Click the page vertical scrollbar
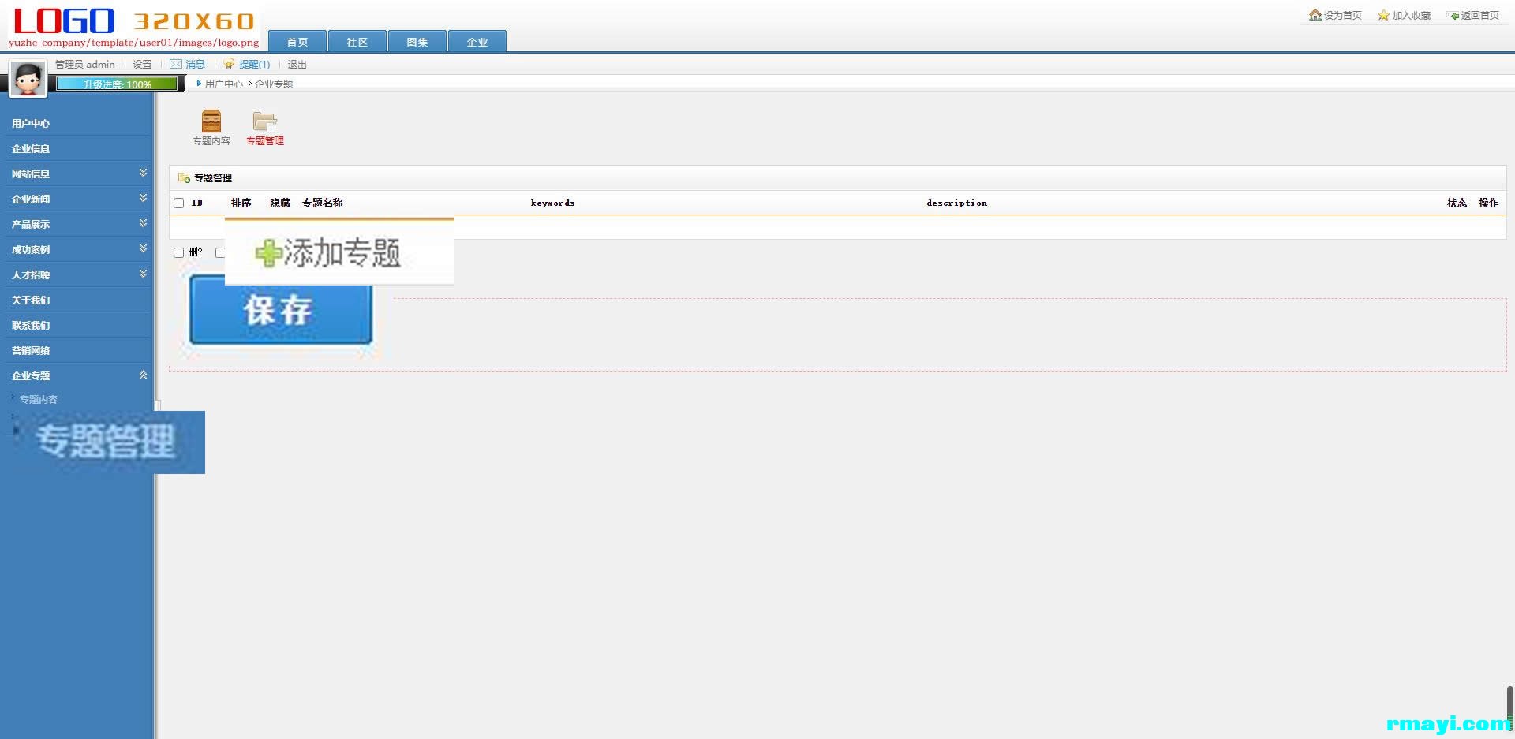This screenshot has width=1515, height=739. pos(1510,708)
